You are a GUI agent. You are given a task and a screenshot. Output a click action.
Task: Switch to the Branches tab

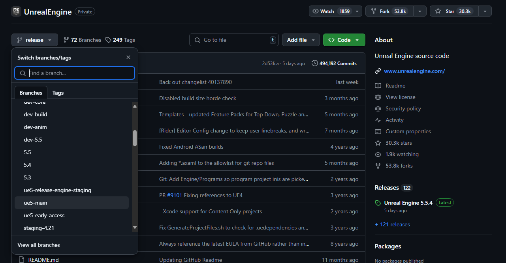tap(31, 93)
